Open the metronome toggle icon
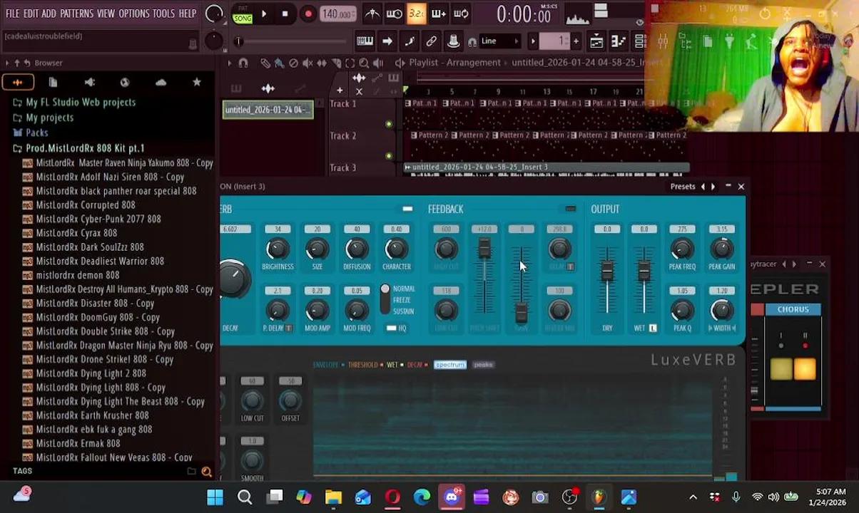Viewport: 859px width, 513px height. tap(372, 14)
